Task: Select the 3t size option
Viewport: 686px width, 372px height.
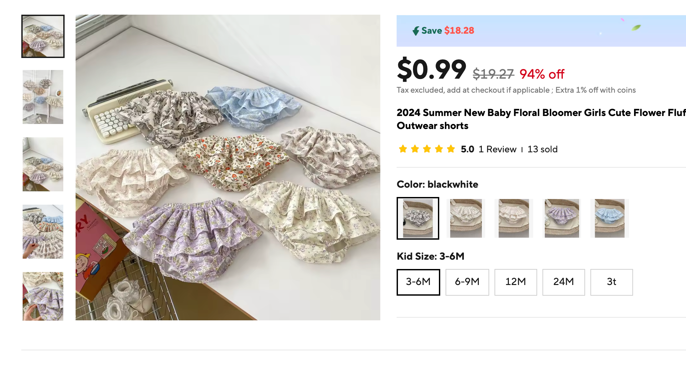Action: (x=611, y=282)
